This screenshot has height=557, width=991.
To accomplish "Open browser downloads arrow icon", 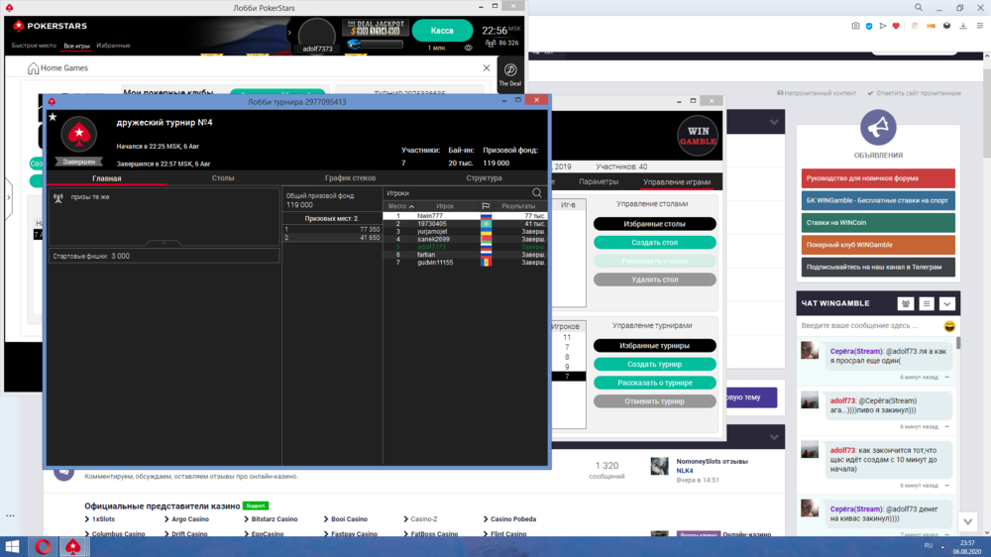I will click(x=962, y=26).
